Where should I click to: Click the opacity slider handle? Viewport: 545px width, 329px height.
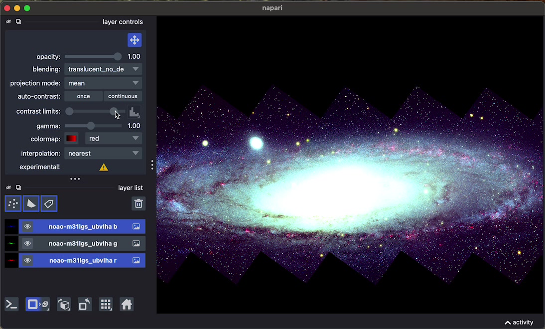118,56
